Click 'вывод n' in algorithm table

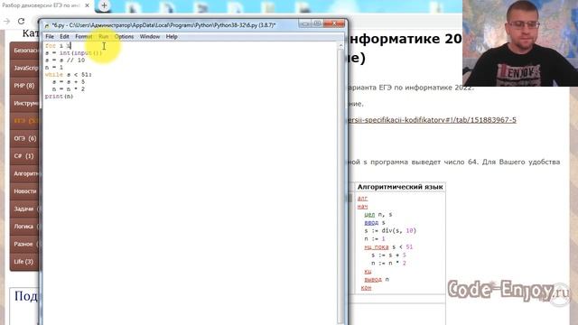click(377, 279)
